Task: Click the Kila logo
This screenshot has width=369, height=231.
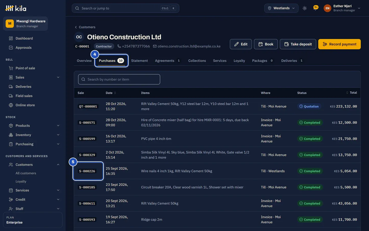Action: [x=16, y=8]
